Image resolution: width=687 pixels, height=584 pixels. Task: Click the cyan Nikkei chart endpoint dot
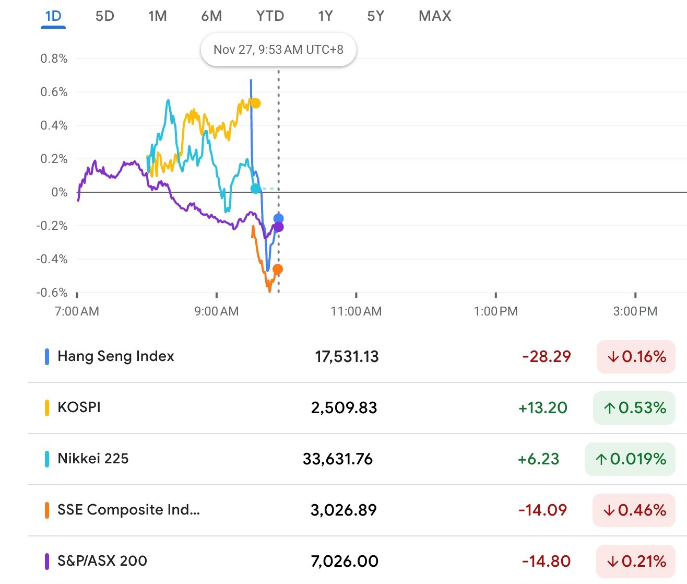pyautogui.click(x=255, y=189)
